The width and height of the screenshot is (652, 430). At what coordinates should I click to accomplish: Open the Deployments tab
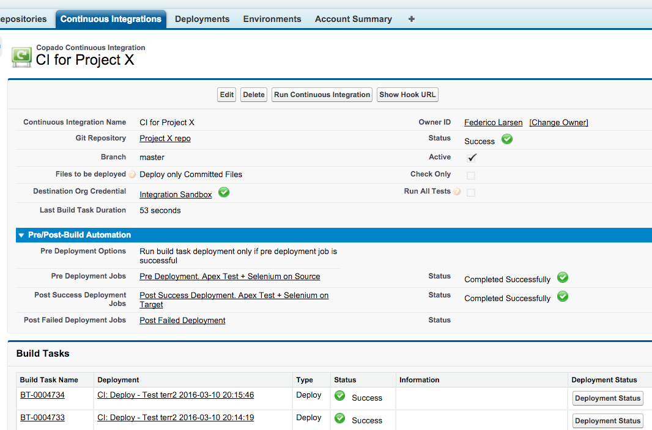[202, 19]
